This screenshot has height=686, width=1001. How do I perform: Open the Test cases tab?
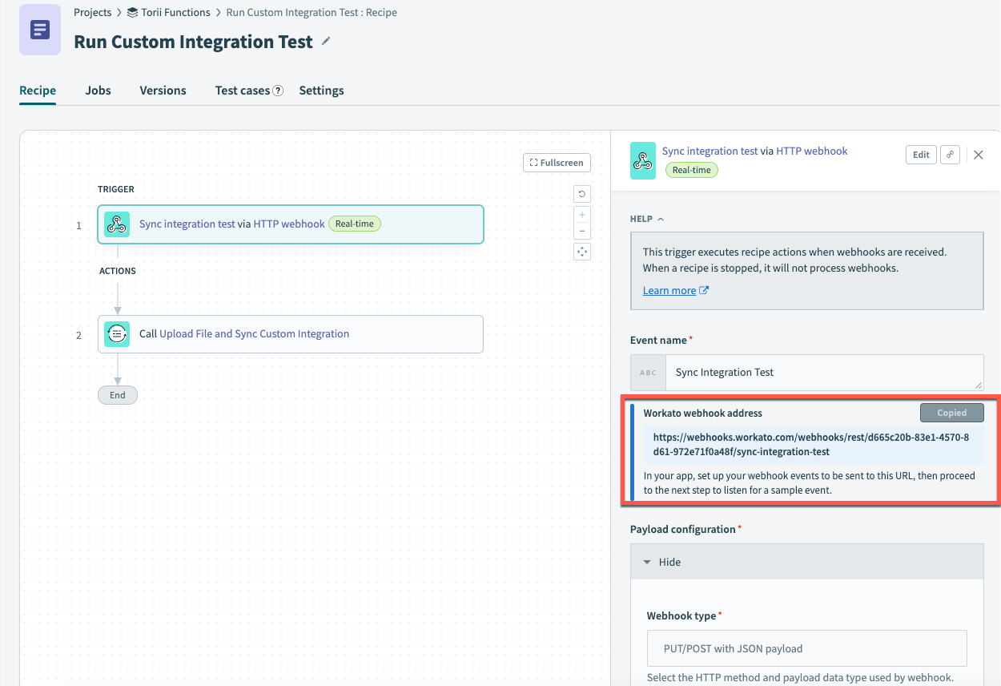click(243, 91)
